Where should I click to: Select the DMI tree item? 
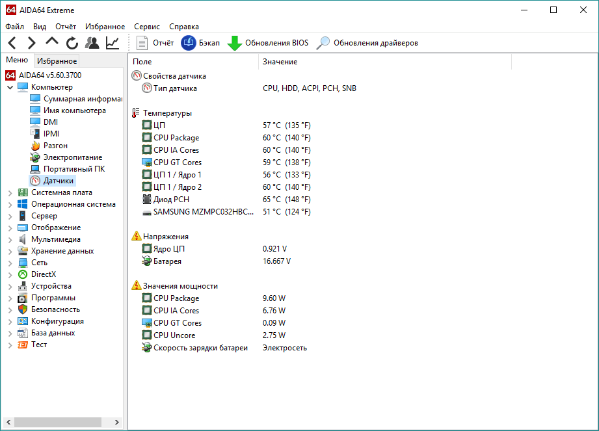[x=44, y=122]
